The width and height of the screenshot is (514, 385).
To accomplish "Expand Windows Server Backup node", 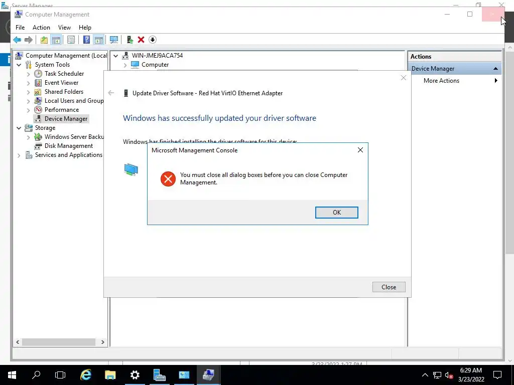I will point(29,137).
